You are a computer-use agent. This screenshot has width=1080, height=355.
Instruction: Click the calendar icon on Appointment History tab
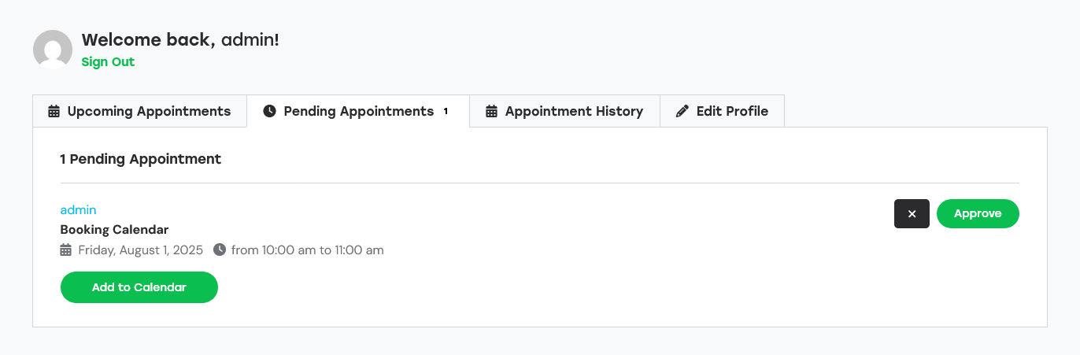pos(491,111)
